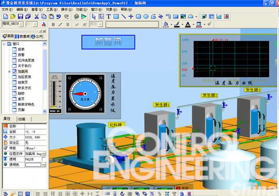Select the polygon drawing tool
This screenshot has width=279, height=196.
point(153,16)
